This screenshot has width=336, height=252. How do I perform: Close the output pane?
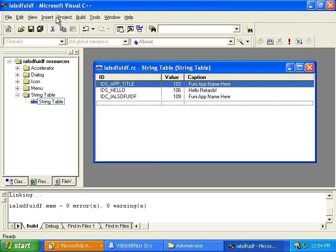coord(4,194)
